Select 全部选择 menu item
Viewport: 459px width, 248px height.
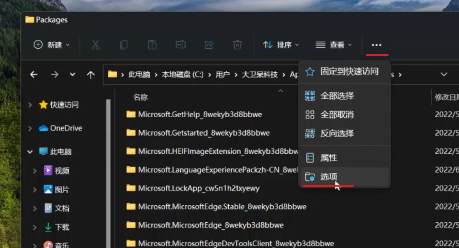point(344,96)
